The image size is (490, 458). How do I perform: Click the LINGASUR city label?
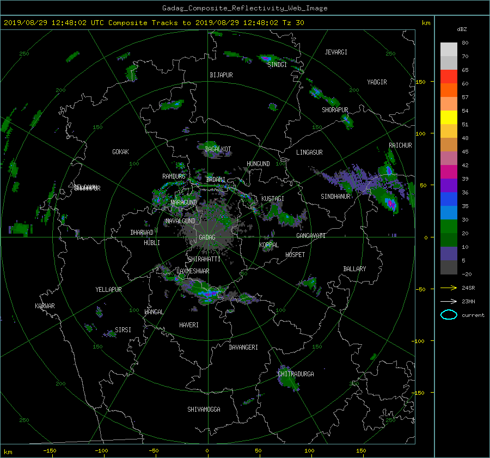(309, 152)
